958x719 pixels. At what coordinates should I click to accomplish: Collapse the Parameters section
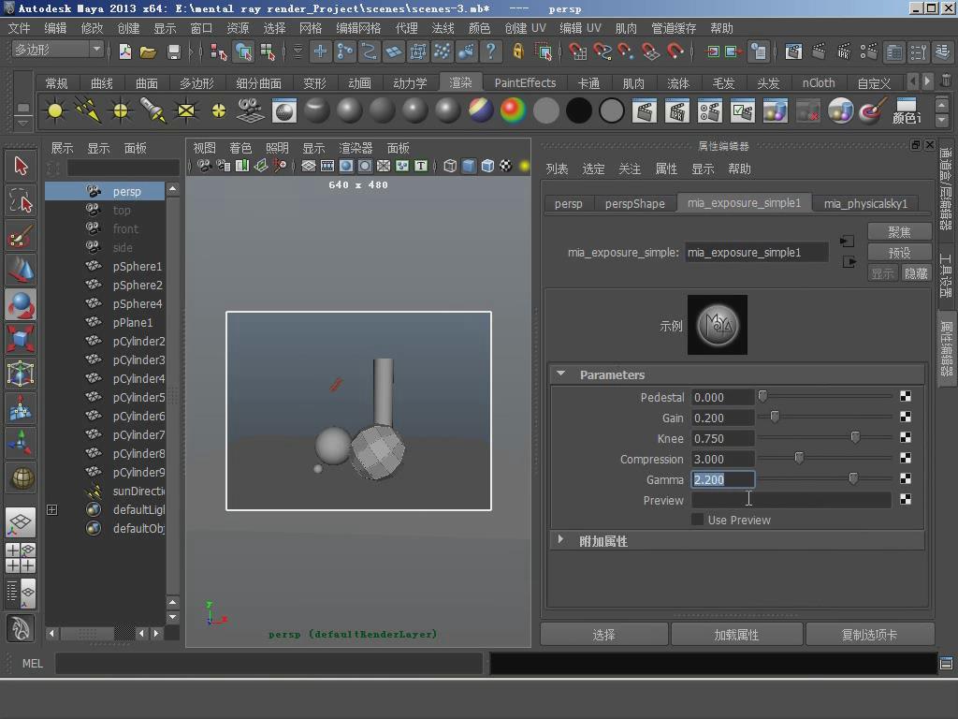[560, 374]
